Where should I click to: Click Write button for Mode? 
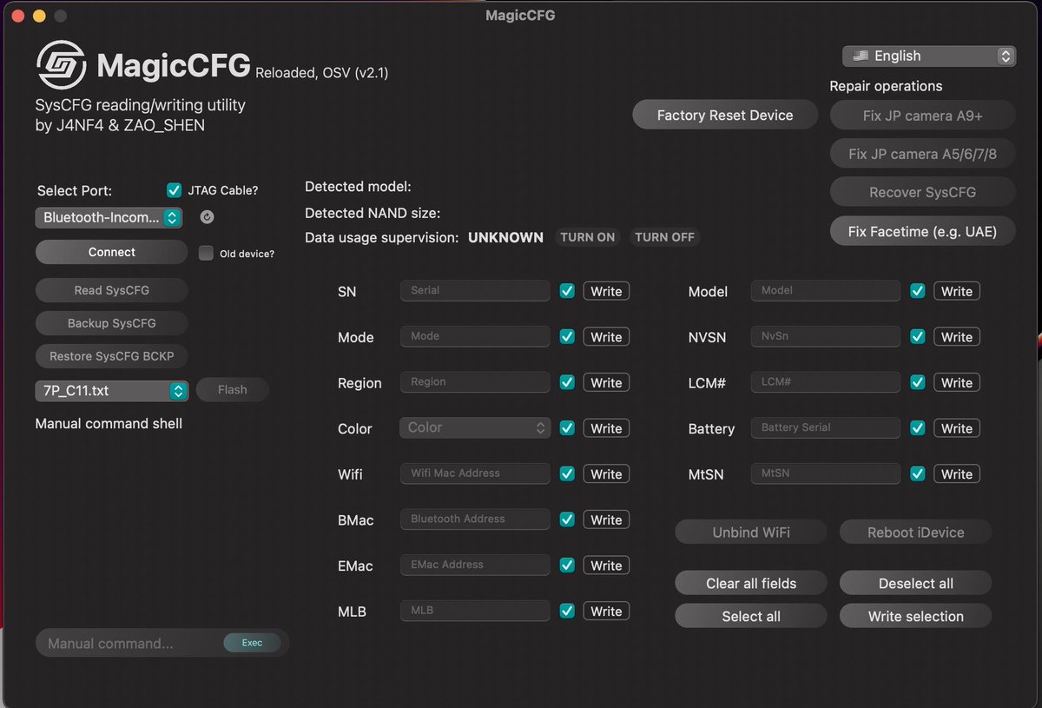tap(606, 337)
